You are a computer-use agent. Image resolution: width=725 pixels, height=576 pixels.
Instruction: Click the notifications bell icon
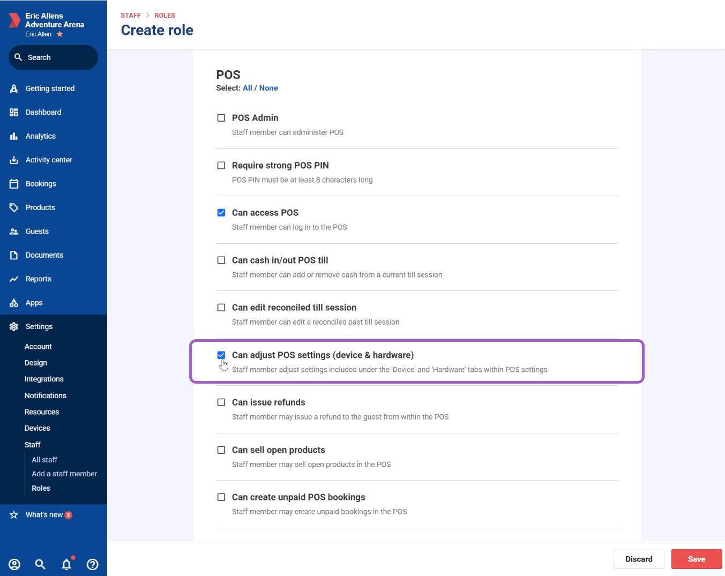(66, 564)
